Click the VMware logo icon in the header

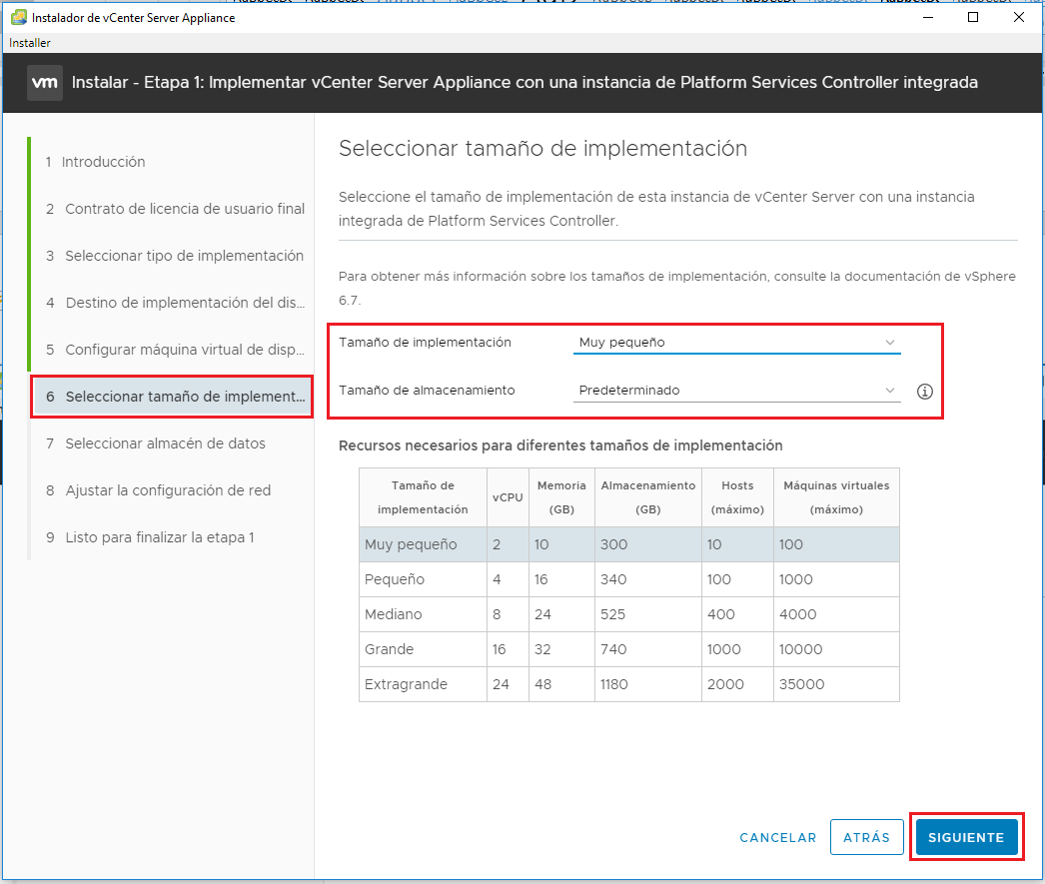pyautogui.click(x=44, y=83)
